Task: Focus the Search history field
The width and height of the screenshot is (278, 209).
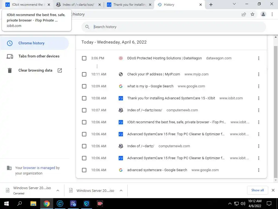Action: (174, 27)
